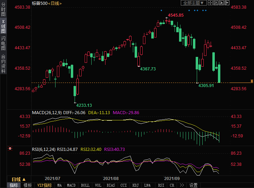Open the 全部主题 dropdown
254x188 pixels.
(194, 3)
